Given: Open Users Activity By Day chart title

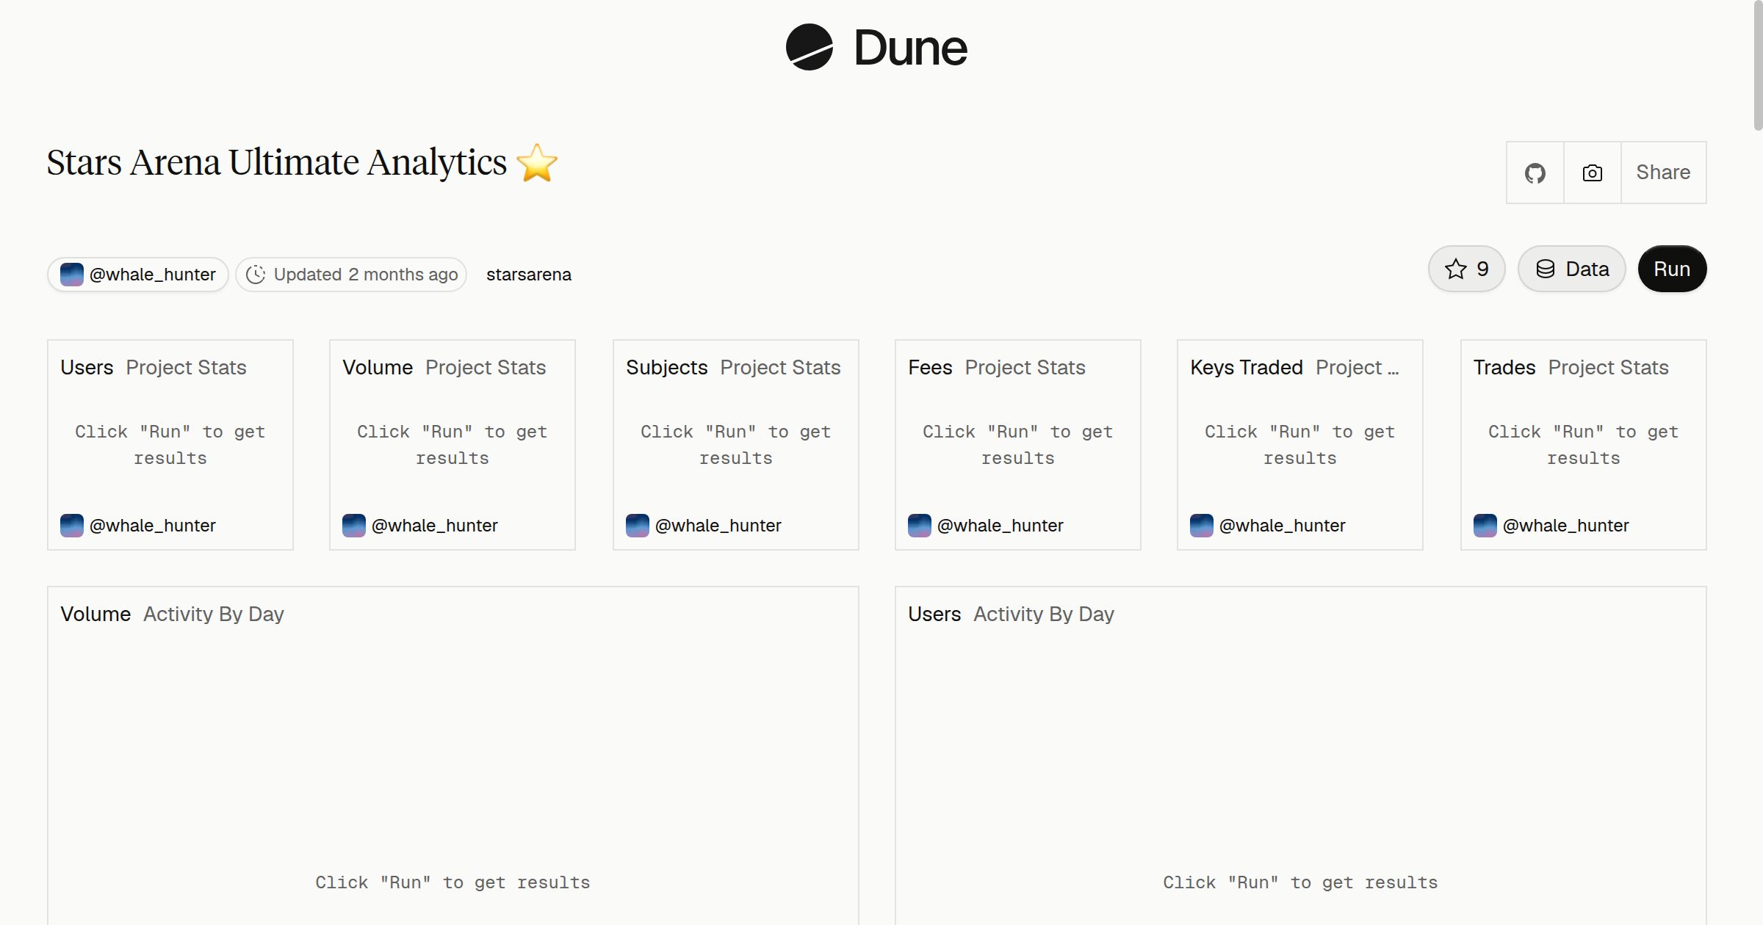Looking at the screenshot, I should 1012,614.
